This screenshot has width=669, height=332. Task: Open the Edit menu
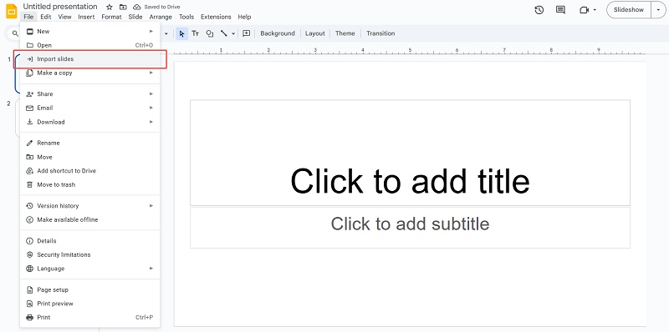point(46,17)
